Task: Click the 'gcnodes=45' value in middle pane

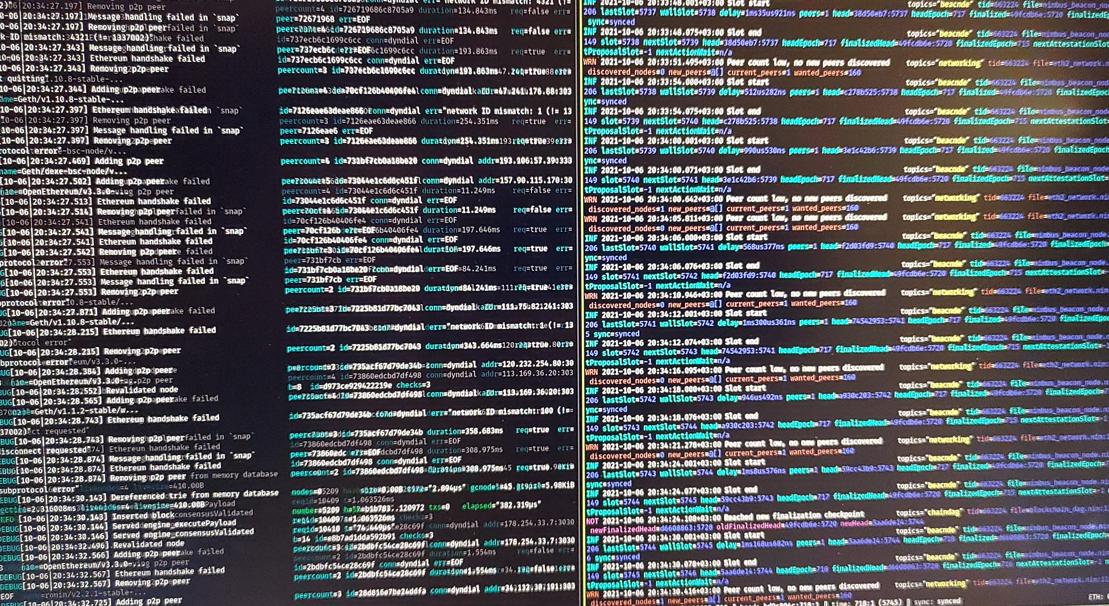Action: click(x=491, y=486)
